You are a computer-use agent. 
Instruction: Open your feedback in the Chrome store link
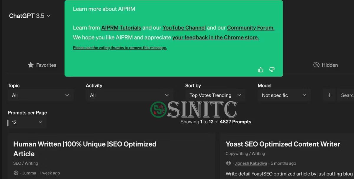pyautogui.click(x=216, y=37)
